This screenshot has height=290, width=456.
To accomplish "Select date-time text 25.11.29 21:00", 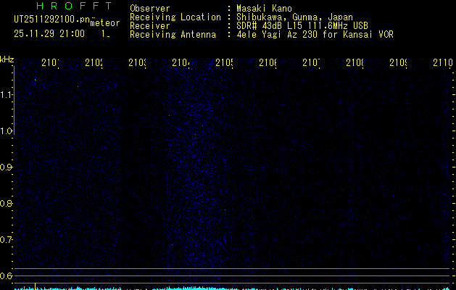I will (x=49, y=33).
